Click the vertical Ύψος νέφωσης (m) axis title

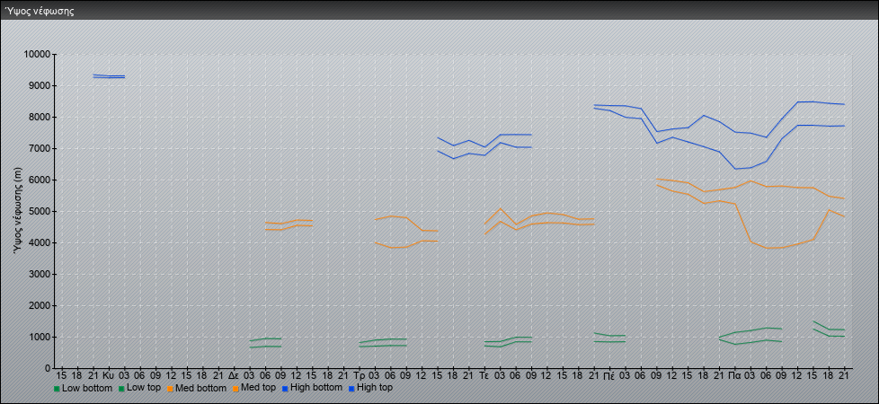coord(17,211)
